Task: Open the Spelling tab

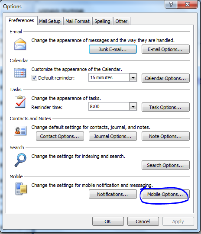Action: [102, 21]
